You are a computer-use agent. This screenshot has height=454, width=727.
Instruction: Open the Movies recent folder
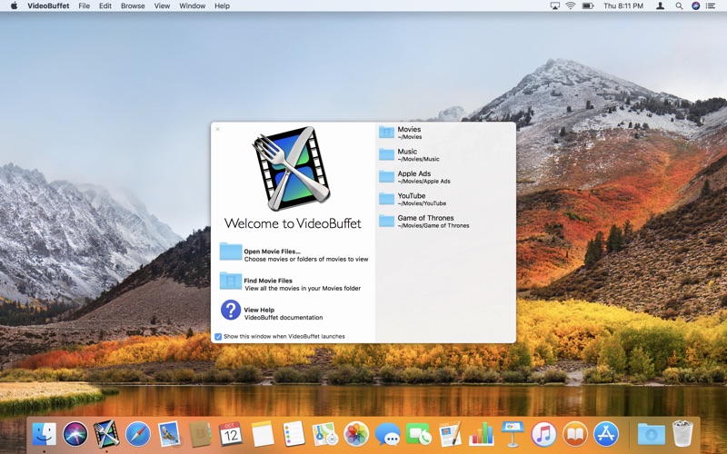(445, 133)
